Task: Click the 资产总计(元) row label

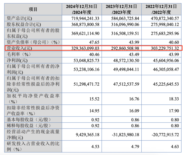Action: [x=19, y=18]
